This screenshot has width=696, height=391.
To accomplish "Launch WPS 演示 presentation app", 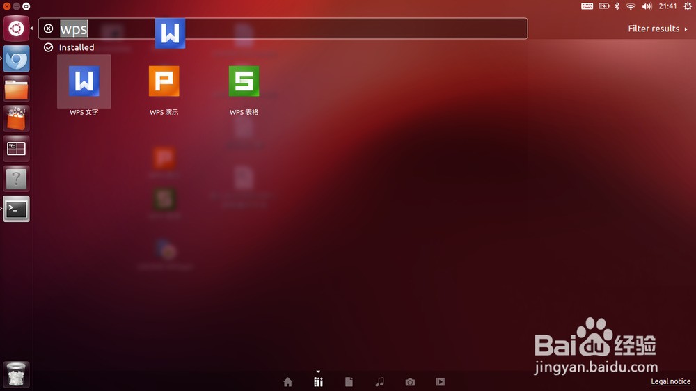I will coord(164,82).
